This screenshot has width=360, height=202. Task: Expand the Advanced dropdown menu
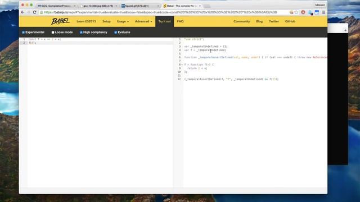(143, 21)
